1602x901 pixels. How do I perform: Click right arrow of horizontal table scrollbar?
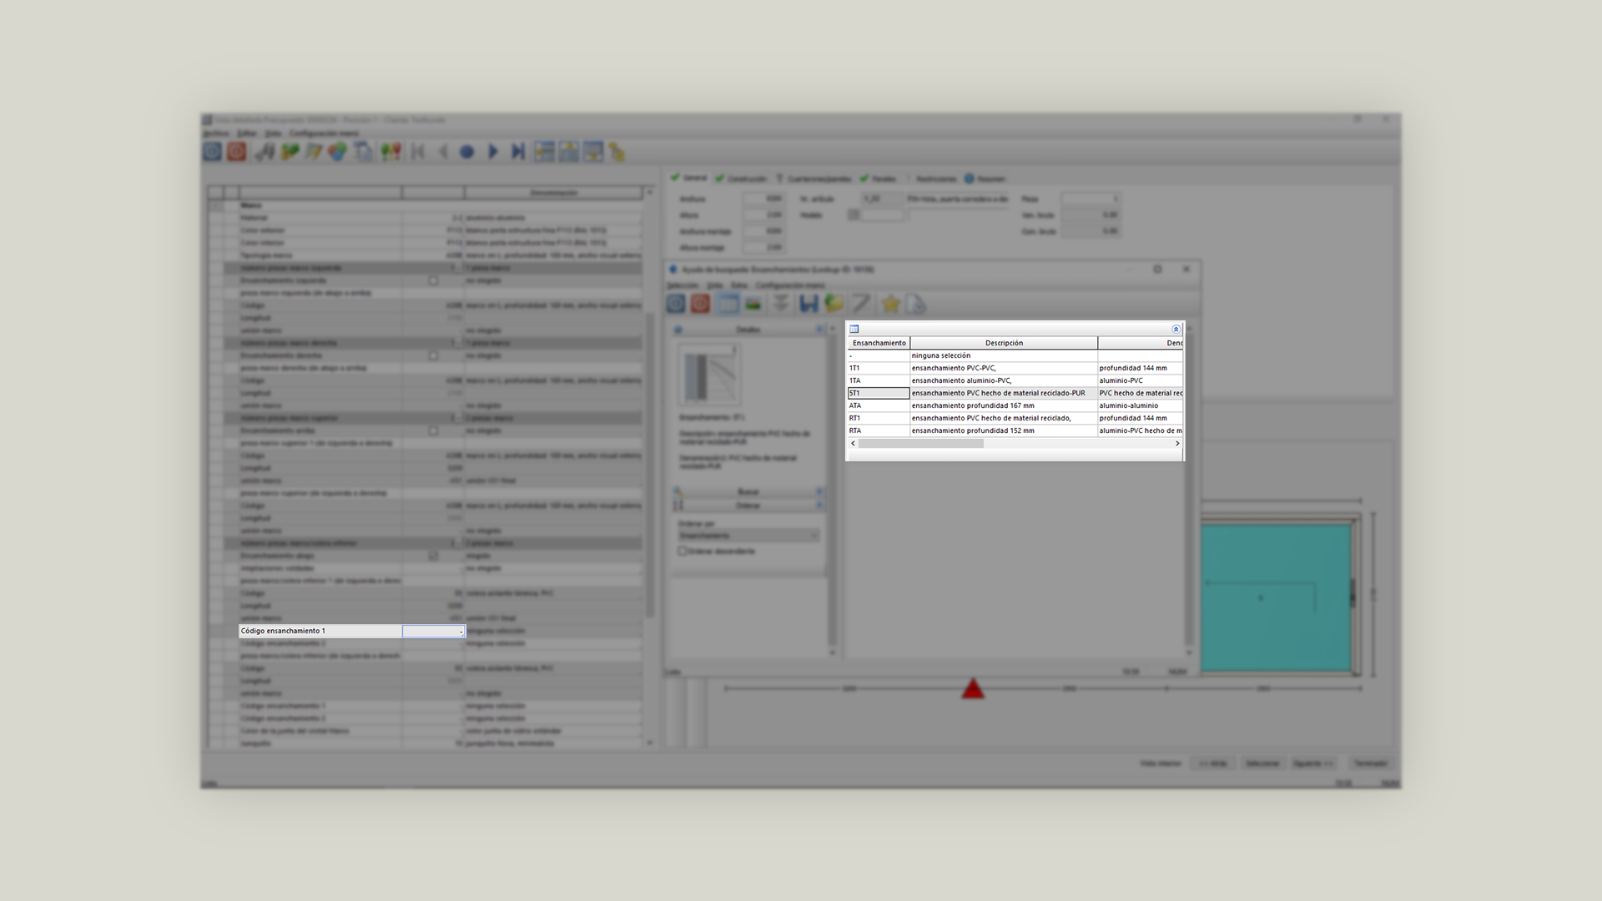1177,444
